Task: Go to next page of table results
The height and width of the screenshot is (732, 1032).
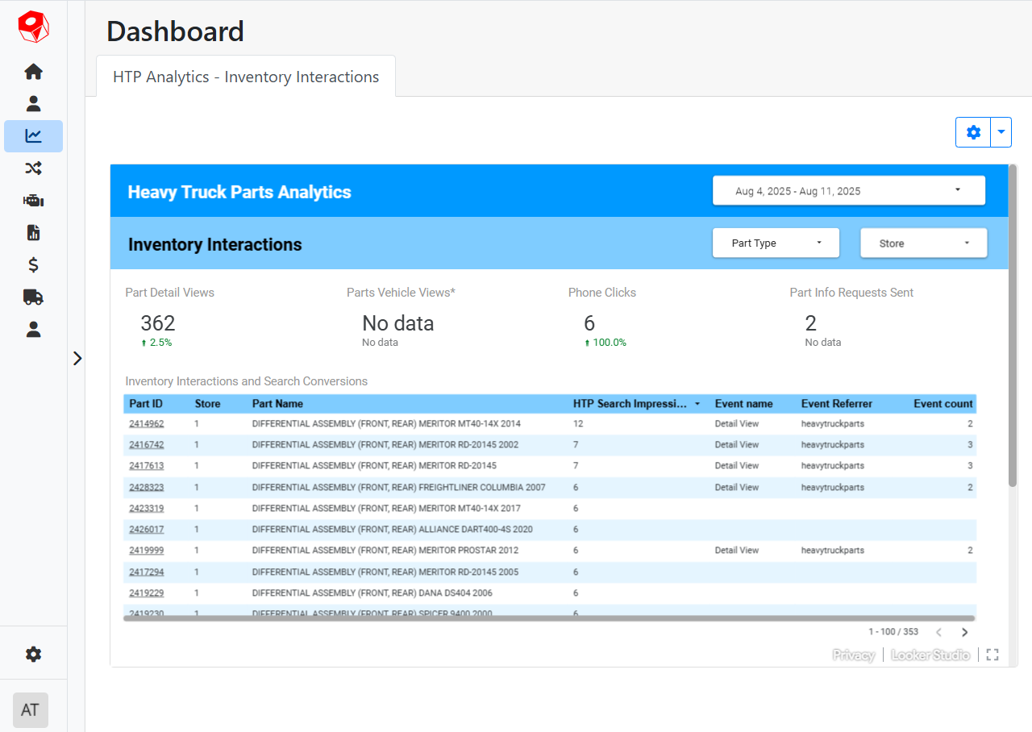Action: (x=964, y=632)
